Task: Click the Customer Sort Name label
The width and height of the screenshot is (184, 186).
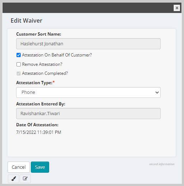Action: pos(39,34)
